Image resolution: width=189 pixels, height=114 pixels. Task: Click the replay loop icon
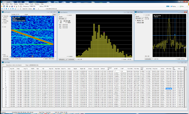point(15,9)
